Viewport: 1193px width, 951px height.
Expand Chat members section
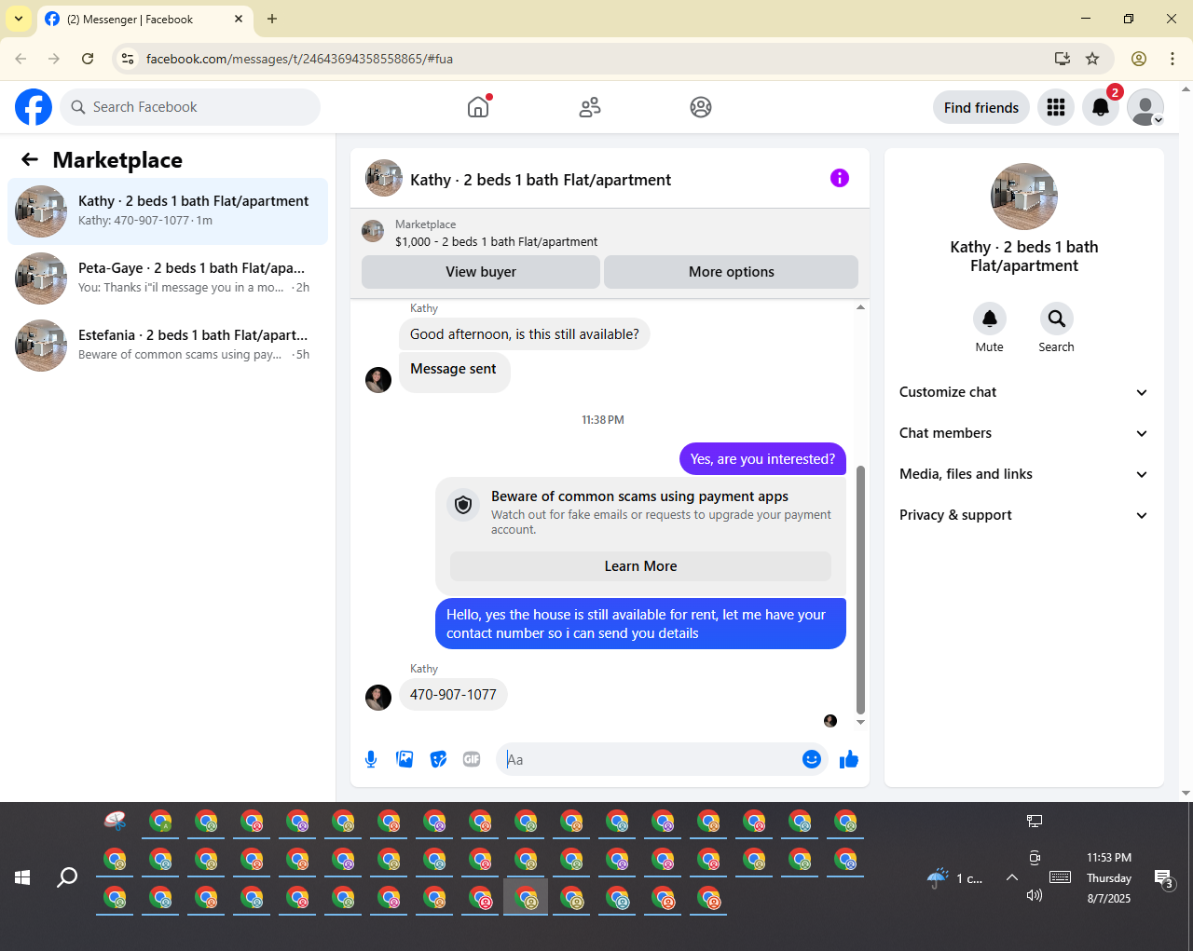[1023, 433]
